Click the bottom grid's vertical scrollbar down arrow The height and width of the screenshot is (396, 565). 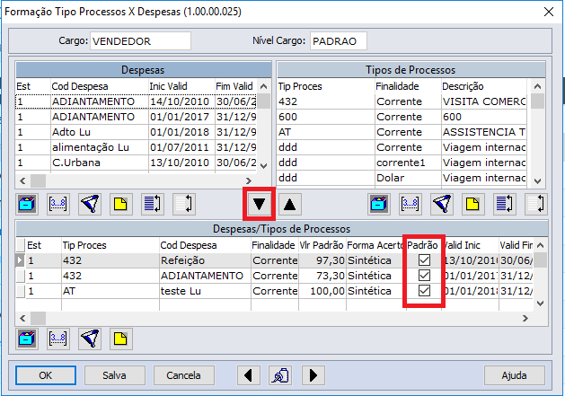(540, 304)
